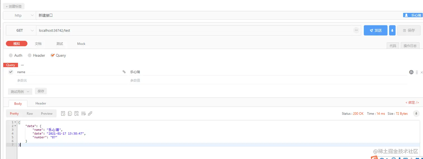423x159 pixels.
Task: Click the three dots beside Query label
Action: 22,65
